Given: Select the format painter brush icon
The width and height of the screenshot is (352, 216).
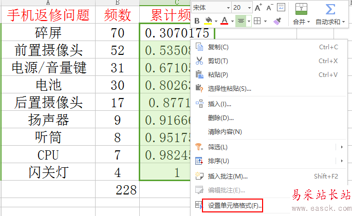Looking at the screenshot, I should click(x=277, y=21).
